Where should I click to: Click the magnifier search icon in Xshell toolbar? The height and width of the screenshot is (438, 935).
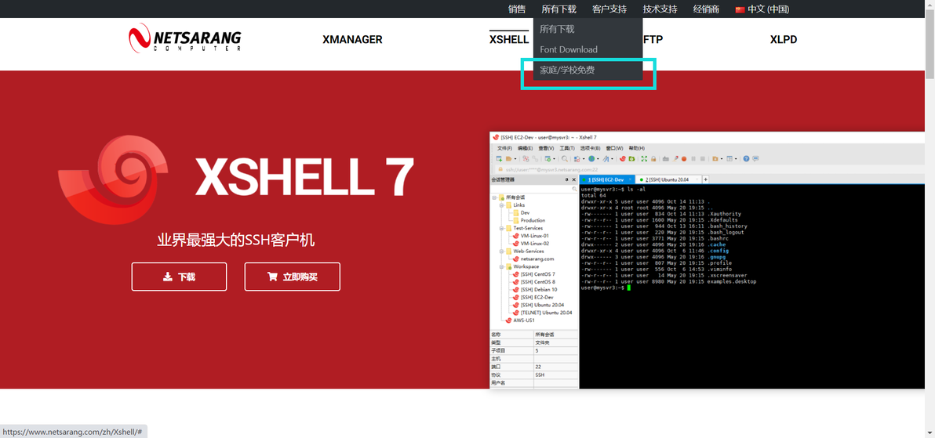tap(564, 158)
